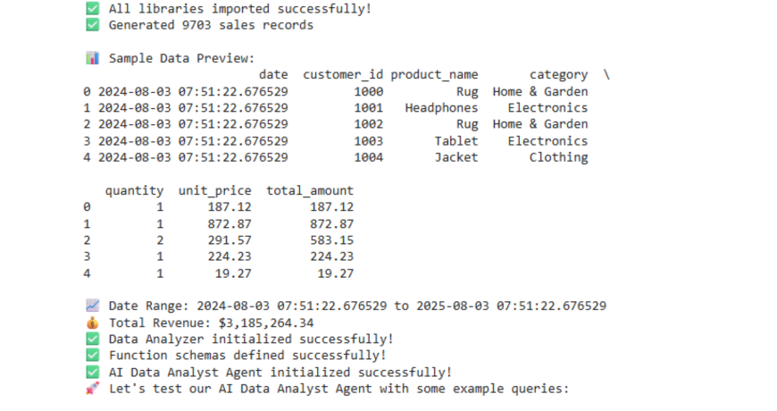
Task: Click the checkmark beside Data Analyzer initialized
Action: click(92, 340)
